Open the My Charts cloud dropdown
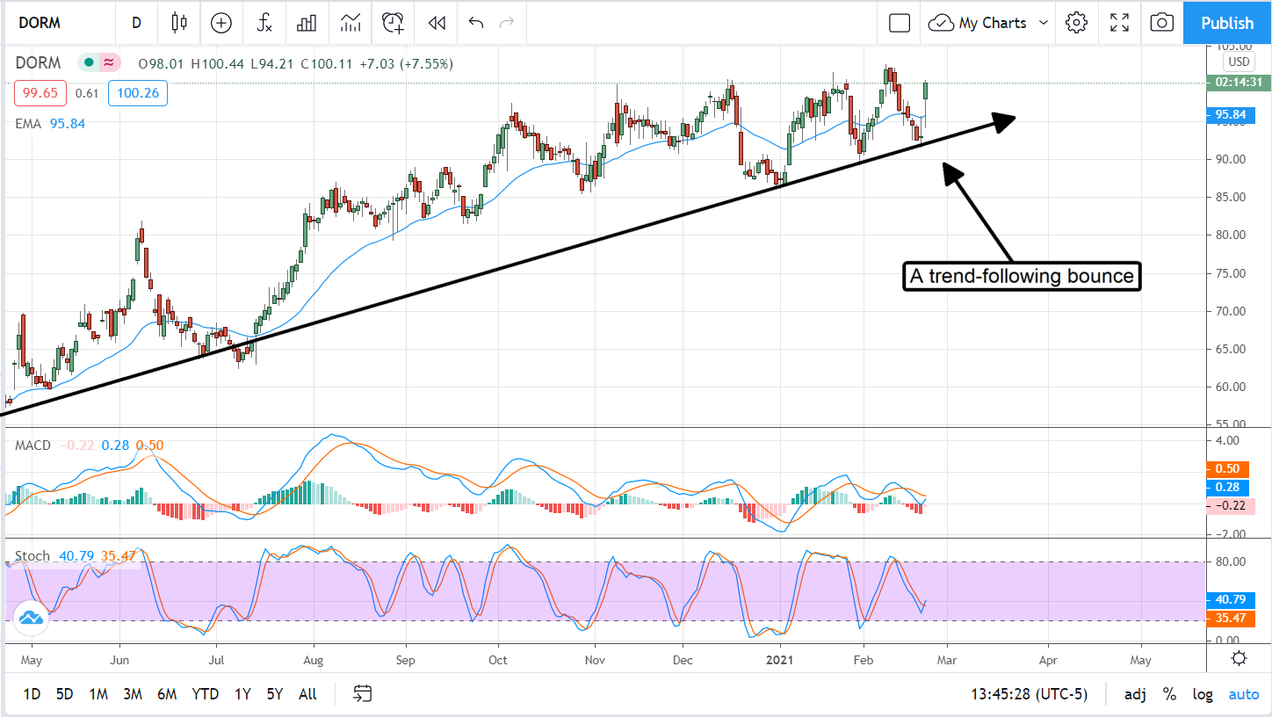 click(989, 23)
